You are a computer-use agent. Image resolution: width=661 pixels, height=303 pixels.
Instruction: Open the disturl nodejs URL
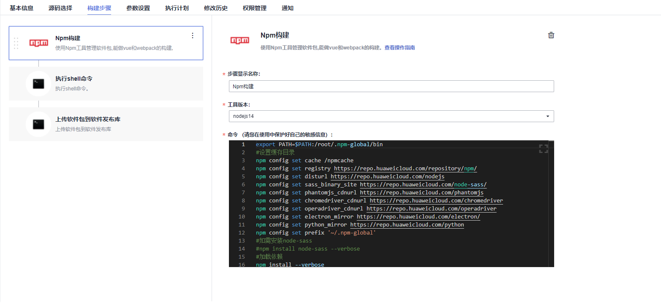[387, 177]
